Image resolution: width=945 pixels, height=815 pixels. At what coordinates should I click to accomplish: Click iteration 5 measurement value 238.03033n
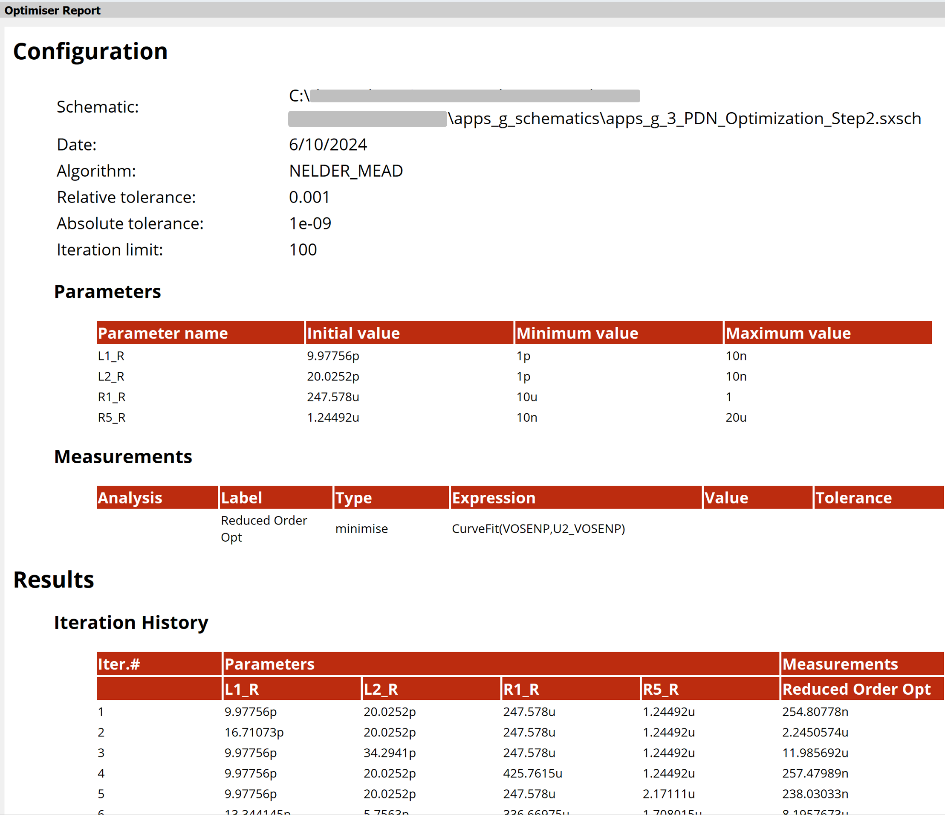(x=815, y=794)
